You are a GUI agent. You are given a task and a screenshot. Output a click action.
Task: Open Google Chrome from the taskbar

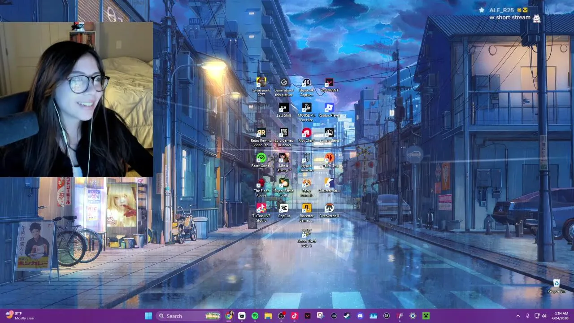coord(229,316)
